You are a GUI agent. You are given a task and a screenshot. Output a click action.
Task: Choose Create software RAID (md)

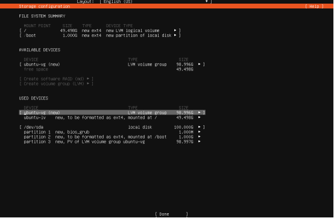[56, 79]
